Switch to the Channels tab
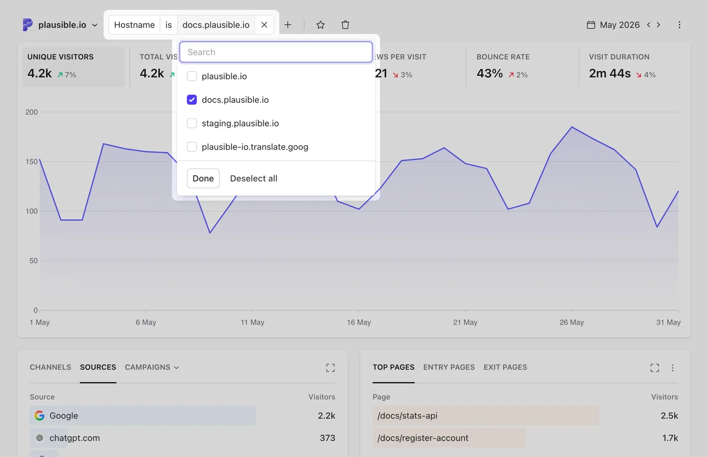Viewport: 708px width, 457px height. (50, 367)
